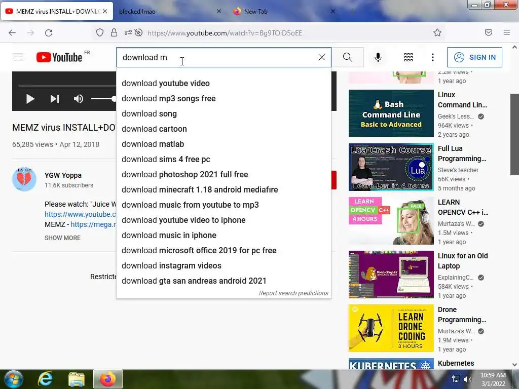Open the YouTube apps grid icon
Viewport: 519px width, 389px height.
(409, 57)
